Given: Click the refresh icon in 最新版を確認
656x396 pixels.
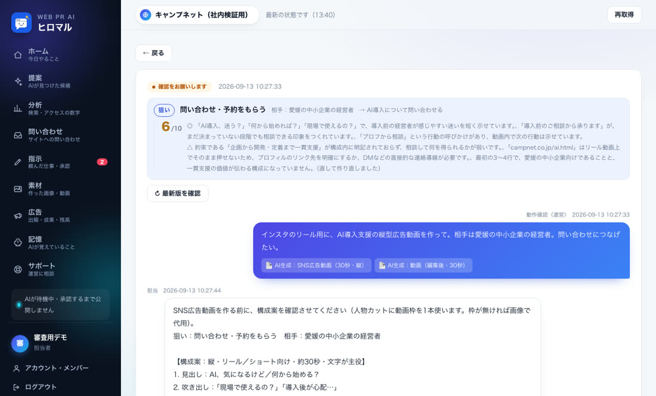Looking at the screenshot, I should point(157,193).
